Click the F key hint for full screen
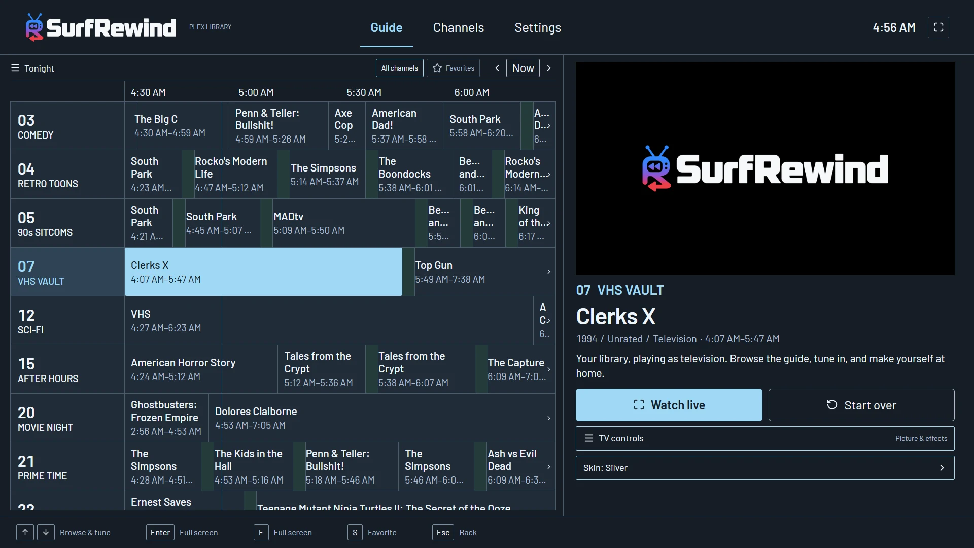The height and width of the screenshot is (548, 974). pos(261,532)
